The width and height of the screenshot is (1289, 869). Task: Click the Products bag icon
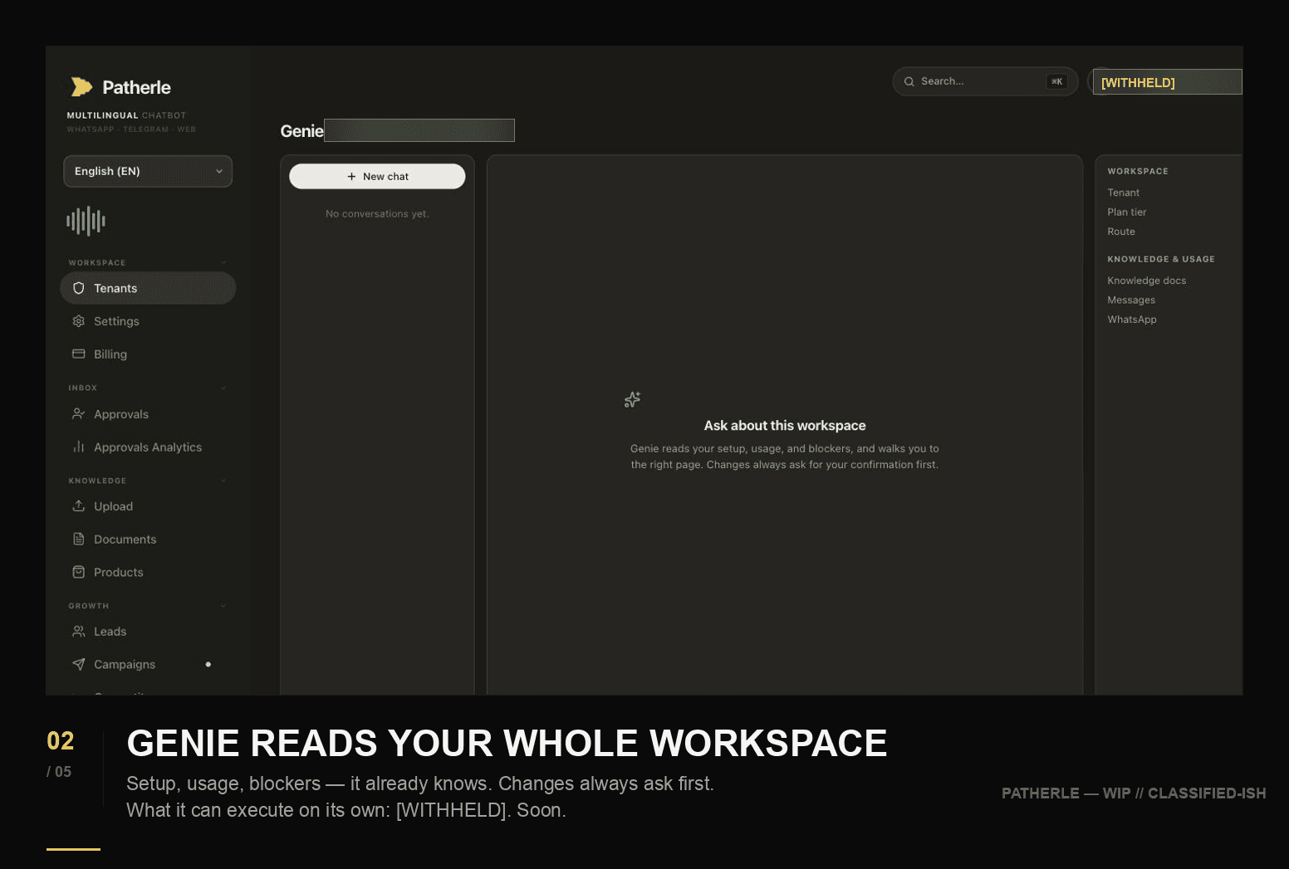79,572
